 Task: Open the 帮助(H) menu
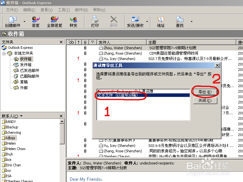coord(99,10)
